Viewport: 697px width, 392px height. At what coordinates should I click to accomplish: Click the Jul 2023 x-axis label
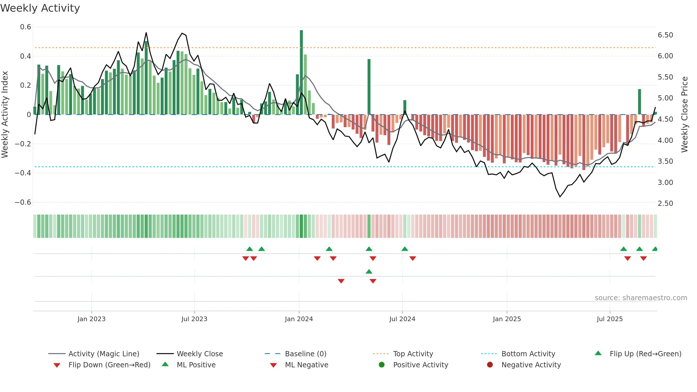[194, 319]
